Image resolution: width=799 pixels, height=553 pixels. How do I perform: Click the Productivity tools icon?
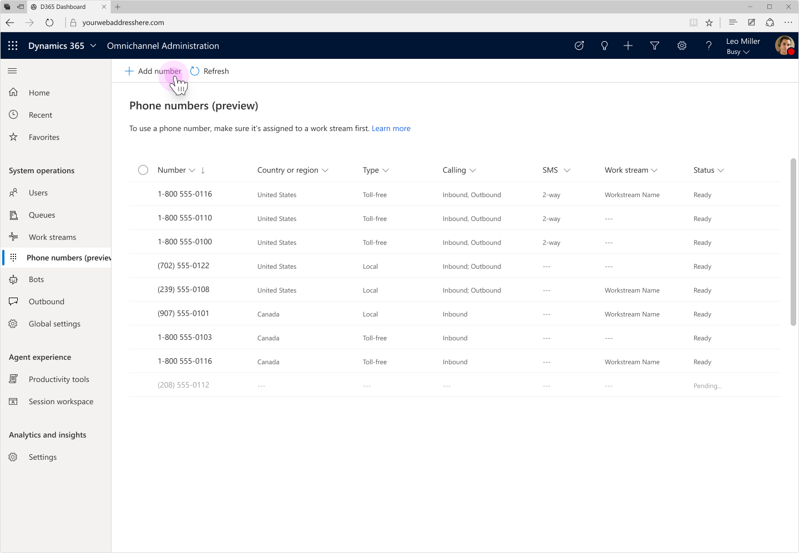(x=13, y=379)
